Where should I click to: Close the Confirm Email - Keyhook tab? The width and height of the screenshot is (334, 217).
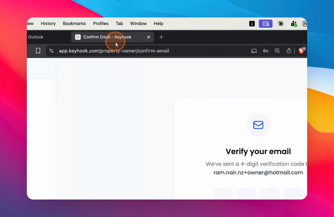click(x=149, y=37)
